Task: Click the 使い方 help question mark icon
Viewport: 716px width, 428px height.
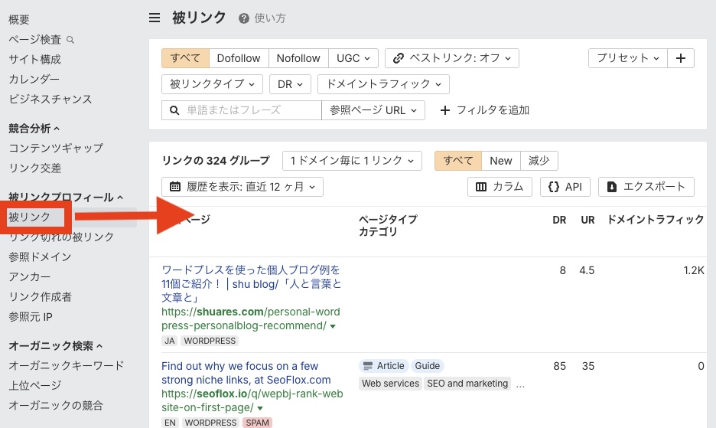Action: click(244, 18)
